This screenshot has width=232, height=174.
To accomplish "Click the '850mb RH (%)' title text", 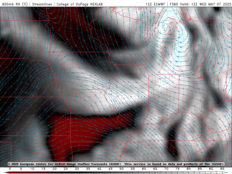I will pos(15,4).
